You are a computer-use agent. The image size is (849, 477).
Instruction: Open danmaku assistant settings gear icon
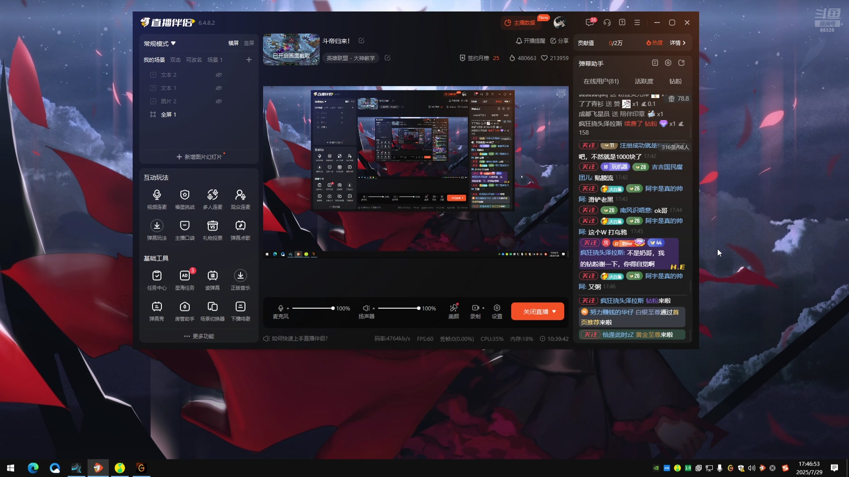coord(668,63)
